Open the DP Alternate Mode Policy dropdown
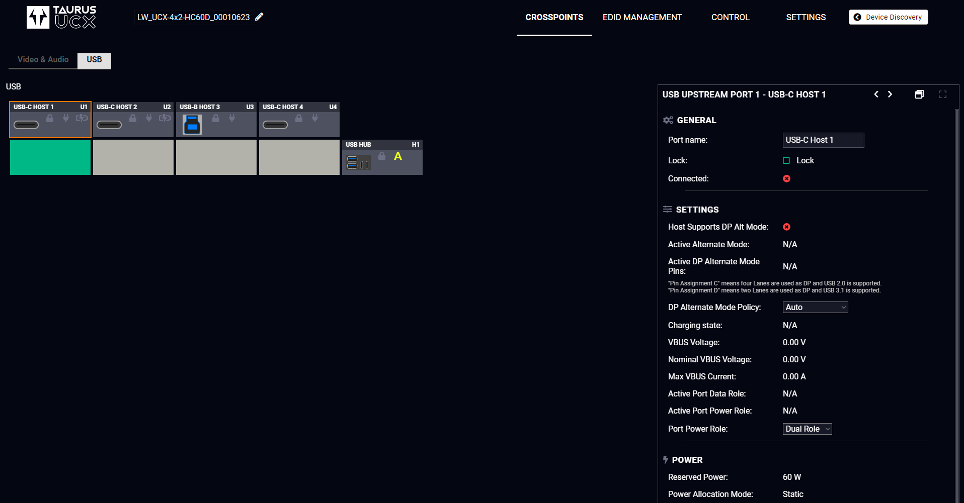 [x=815, y=307]
